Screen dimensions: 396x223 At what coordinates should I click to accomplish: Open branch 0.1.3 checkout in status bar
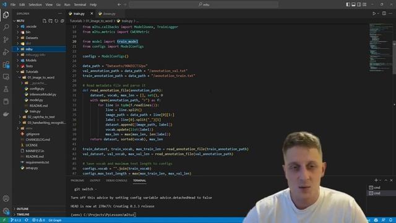tap(15, 221)
